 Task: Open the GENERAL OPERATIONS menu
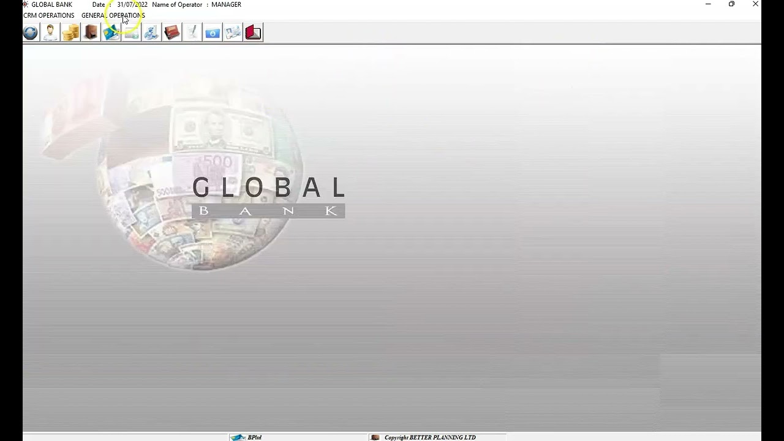113,15
